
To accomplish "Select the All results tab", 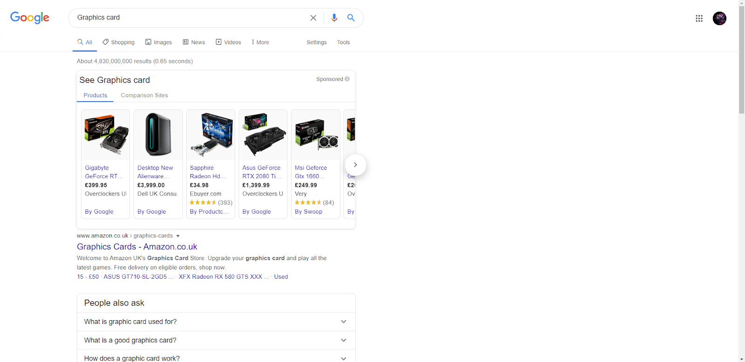I will click(x=85, y=42).
